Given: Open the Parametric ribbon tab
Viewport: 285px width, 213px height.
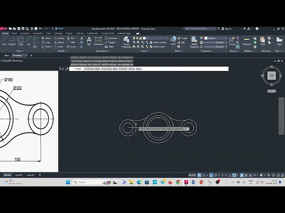Looking at the screenshot, I should [x=37, y=33].
